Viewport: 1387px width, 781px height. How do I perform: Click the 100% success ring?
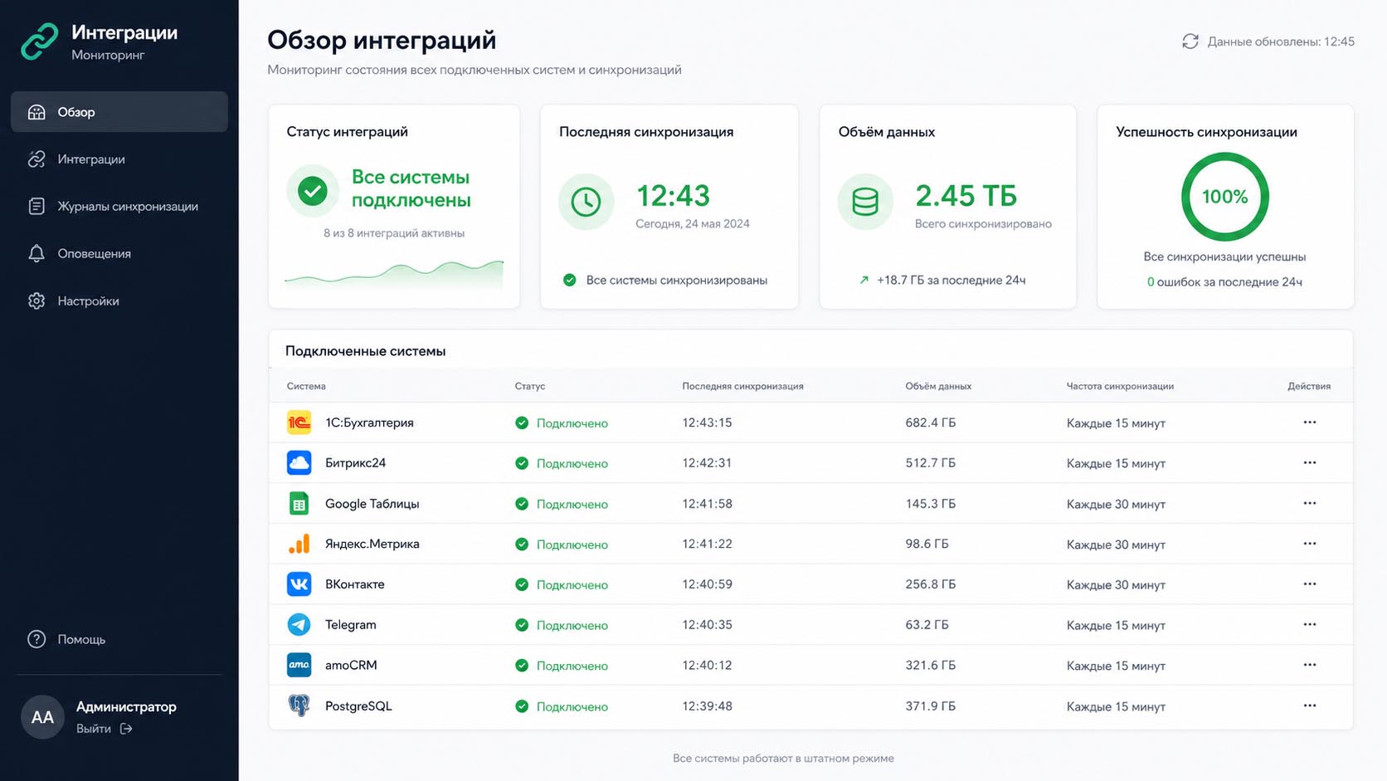click(1224, 197)
